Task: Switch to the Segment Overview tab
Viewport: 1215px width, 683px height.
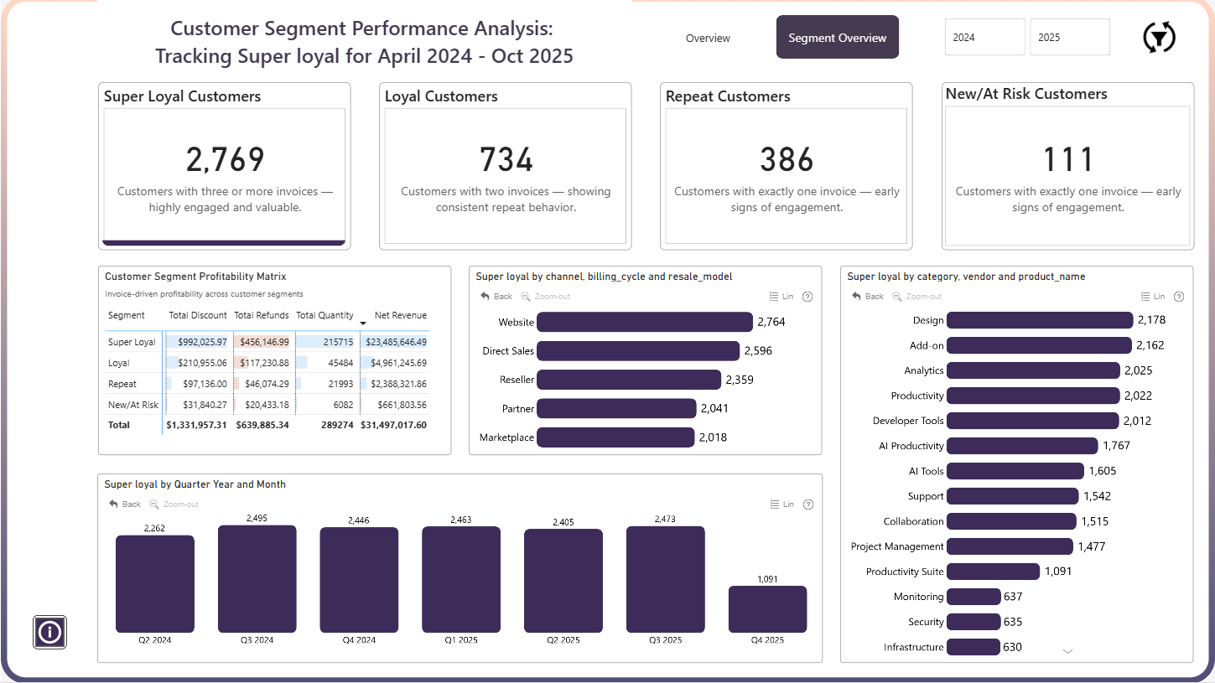Action: point(838,38)
